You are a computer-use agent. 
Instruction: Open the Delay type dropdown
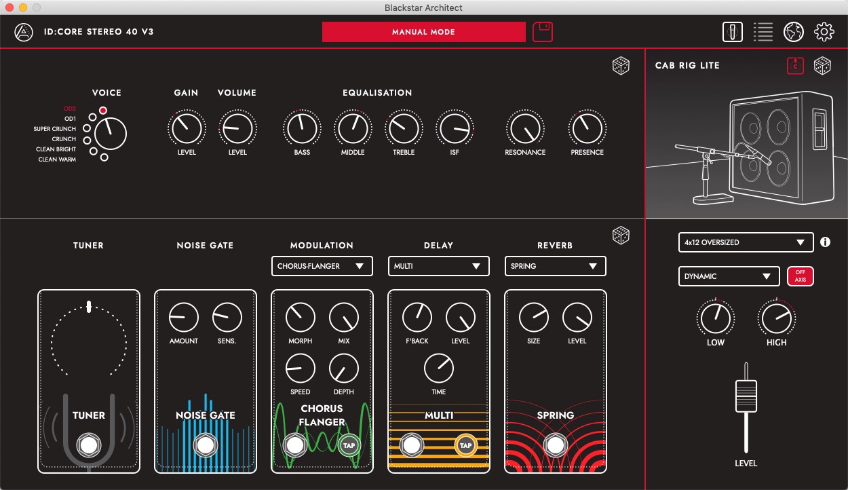(x=438, y=266)
